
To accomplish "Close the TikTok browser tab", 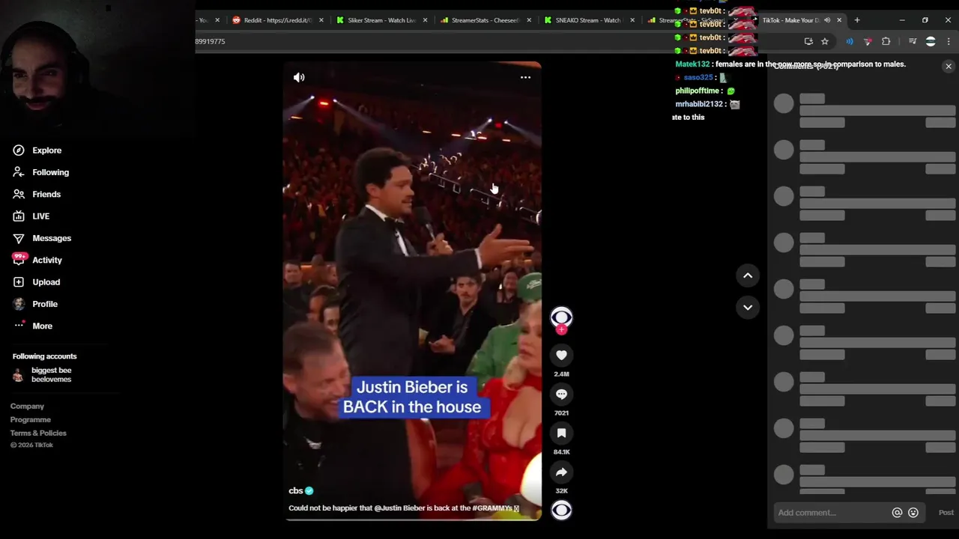I will click(839, 20).
